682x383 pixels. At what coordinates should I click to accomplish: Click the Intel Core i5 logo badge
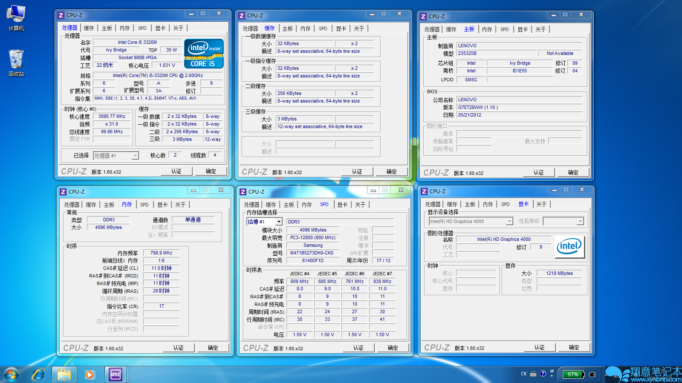point(204,54)
